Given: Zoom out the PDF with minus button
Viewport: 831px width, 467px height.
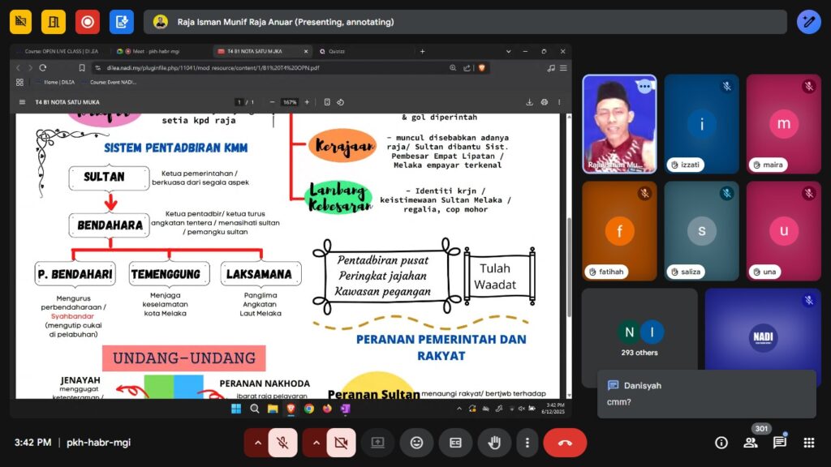Looking at the screenshot, I should [272, 102].
